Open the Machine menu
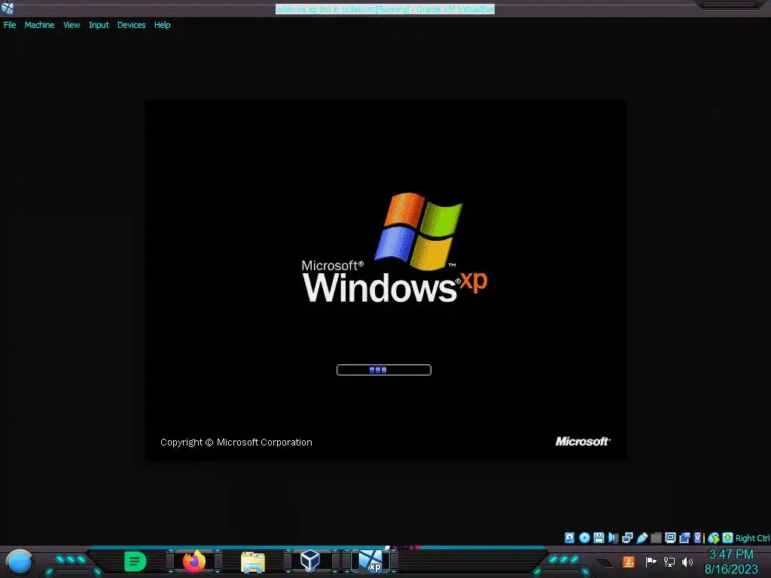Viewport: 771px width, 578px height. 39,25
